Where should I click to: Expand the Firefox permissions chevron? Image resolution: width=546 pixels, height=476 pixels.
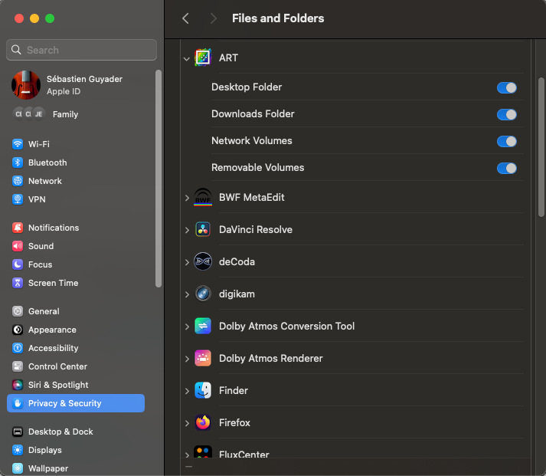tap(187, 423)
